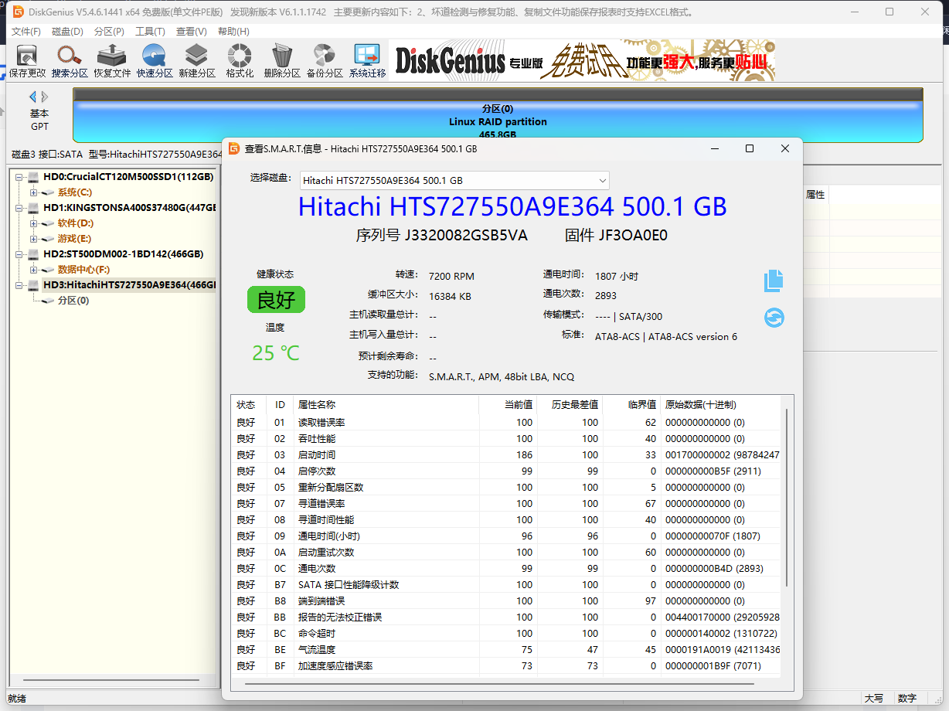The height and width of the screenshot is (711, 949).
Task: Expand the 游戏(E:) partition node
Action: [34, 239]
